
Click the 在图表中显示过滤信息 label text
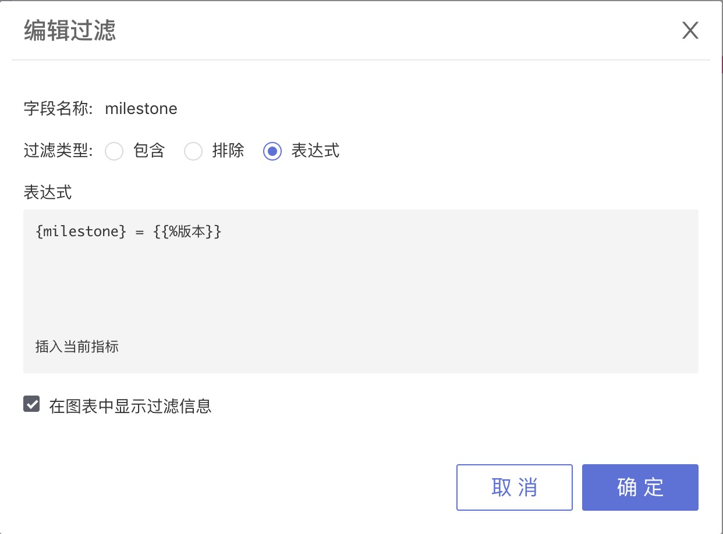[130, 405]
